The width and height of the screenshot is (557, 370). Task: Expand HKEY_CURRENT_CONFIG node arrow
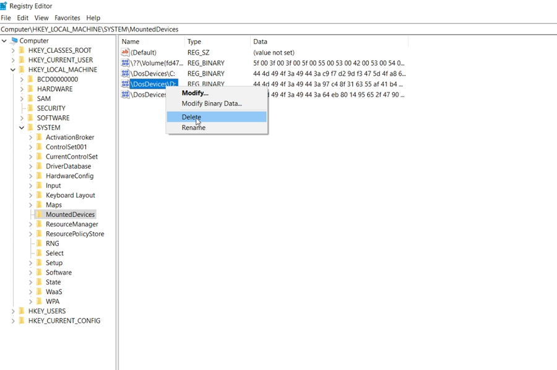point(13,321)
